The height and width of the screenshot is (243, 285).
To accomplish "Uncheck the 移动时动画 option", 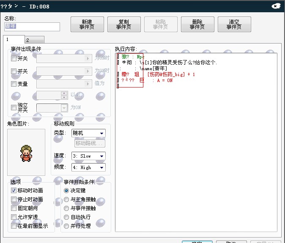I will pyautogui.click(x=14, y=190).
